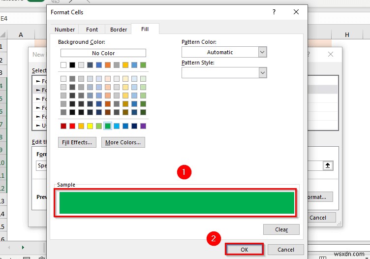Click Format... button in rule window behind
This screenshot has width=370, height=259.
click(320, 197)
